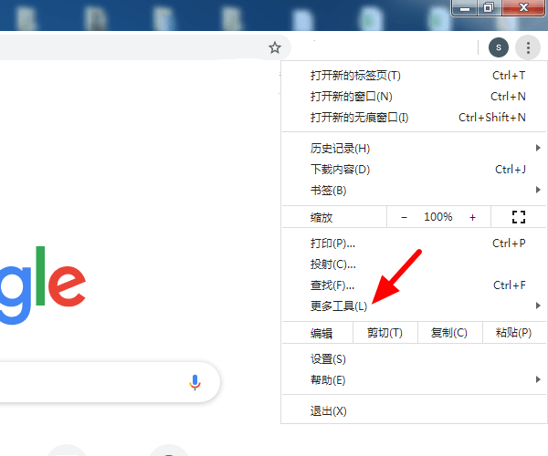Screen dimensions: 548x456
Task: Minimize the Chrome window
Action: tap(465, 8)
